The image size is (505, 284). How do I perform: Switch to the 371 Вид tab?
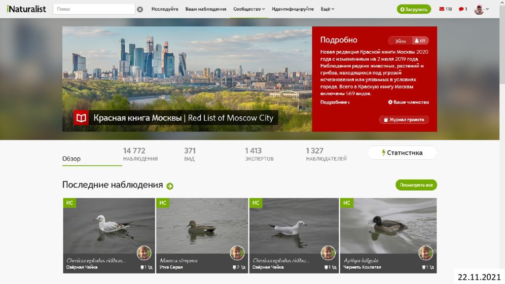coord(190,154)
